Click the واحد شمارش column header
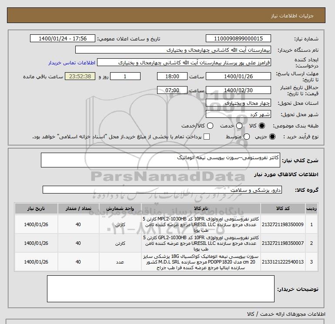The height and width of the screenshot is (324, 335). tap(120, 208)
